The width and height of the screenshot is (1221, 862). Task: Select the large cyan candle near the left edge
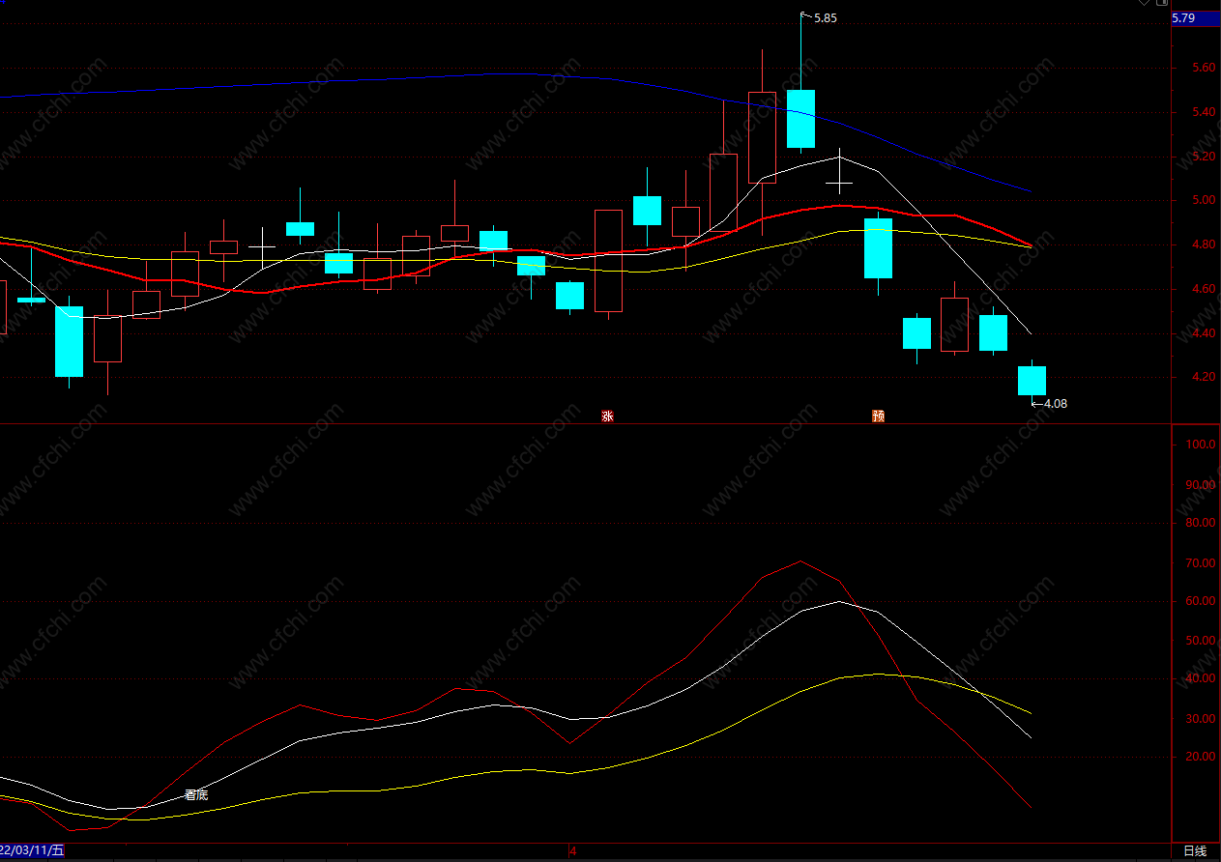(x=69, y=341)
